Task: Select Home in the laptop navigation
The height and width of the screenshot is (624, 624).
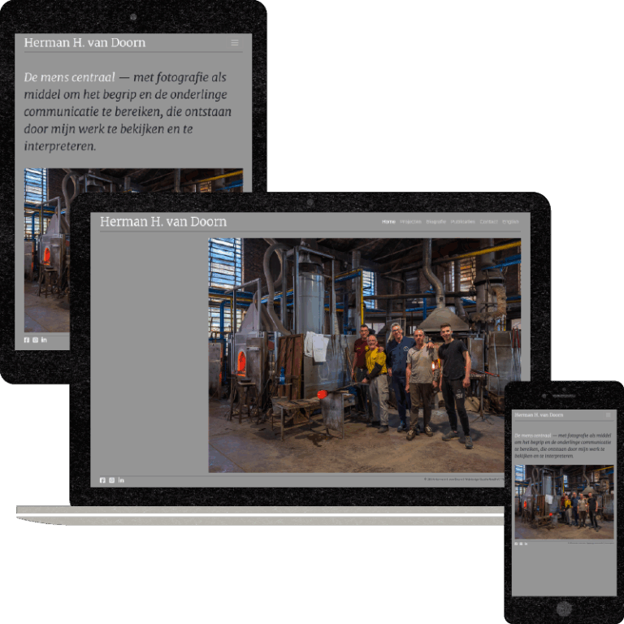Action: tap(388, 222)
